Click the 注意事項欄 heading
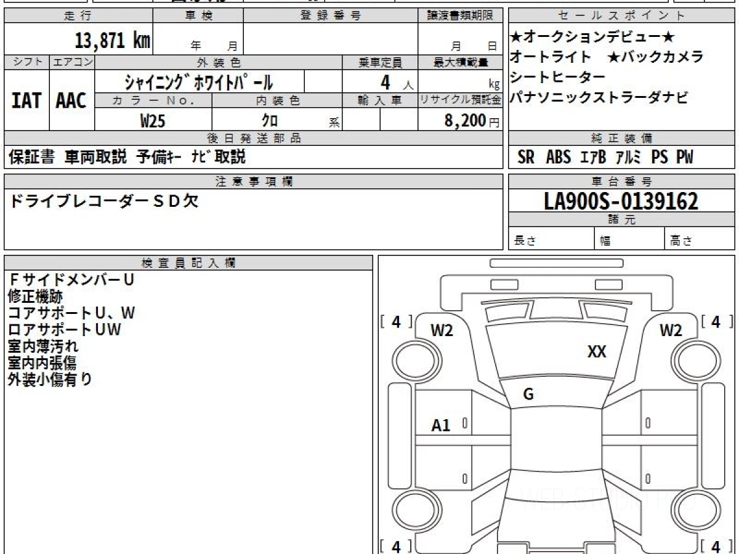The image size is (739, 554). coord(254,182)
